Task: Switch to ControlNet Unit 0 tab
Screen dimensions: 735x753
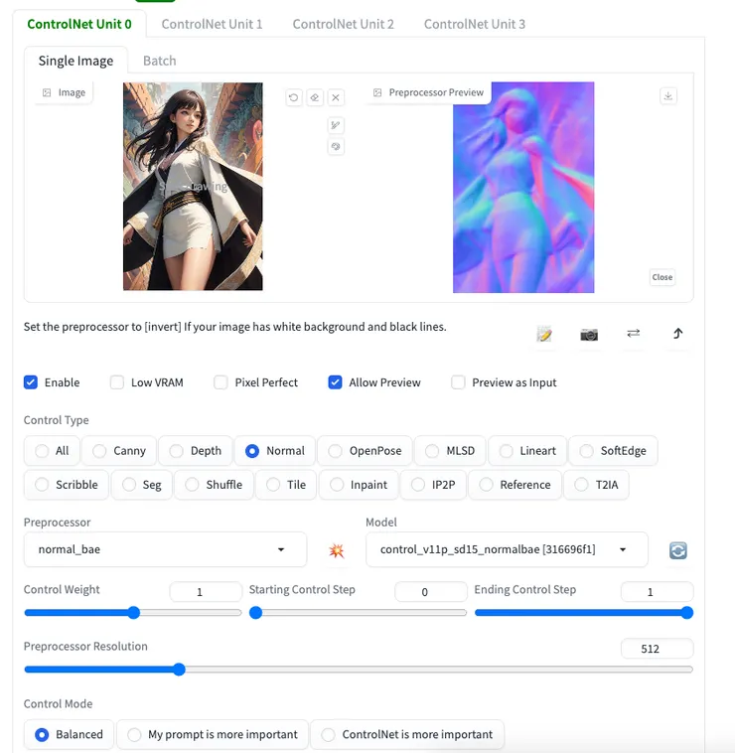Action: (x=79, y=24)
